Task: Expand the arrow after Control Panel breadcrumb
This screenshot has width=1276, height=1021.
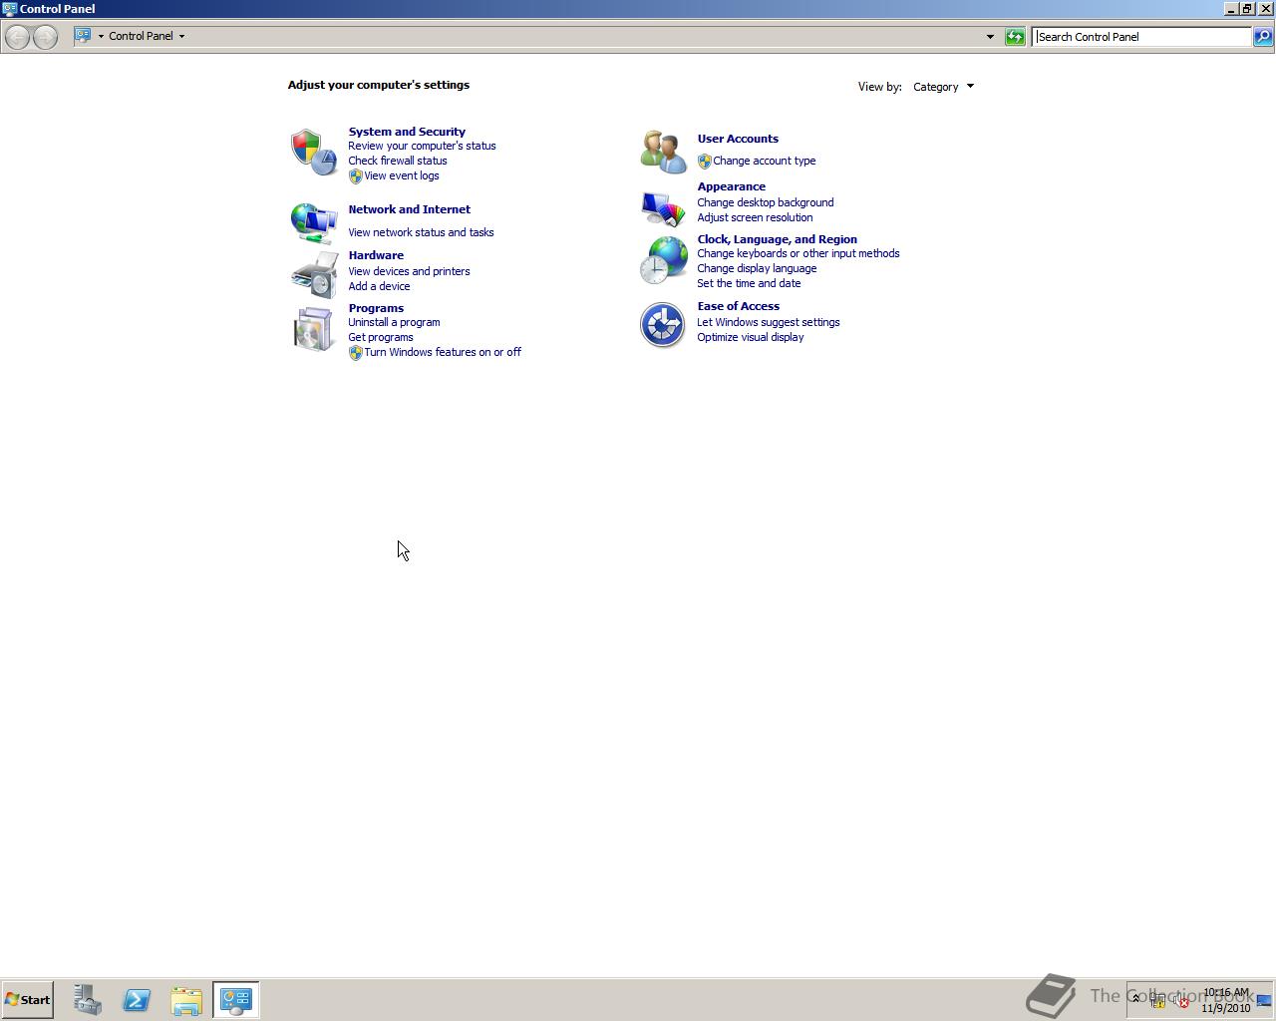Action: (x=181, y=36)
